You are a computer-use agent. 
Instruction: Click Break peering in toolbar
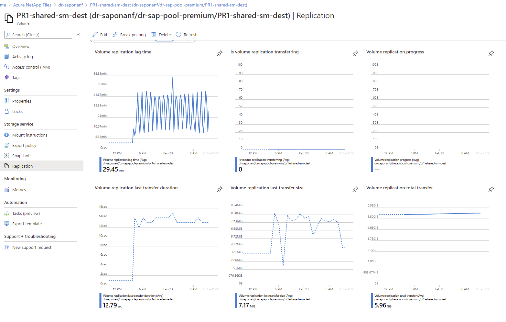[129, 35]
